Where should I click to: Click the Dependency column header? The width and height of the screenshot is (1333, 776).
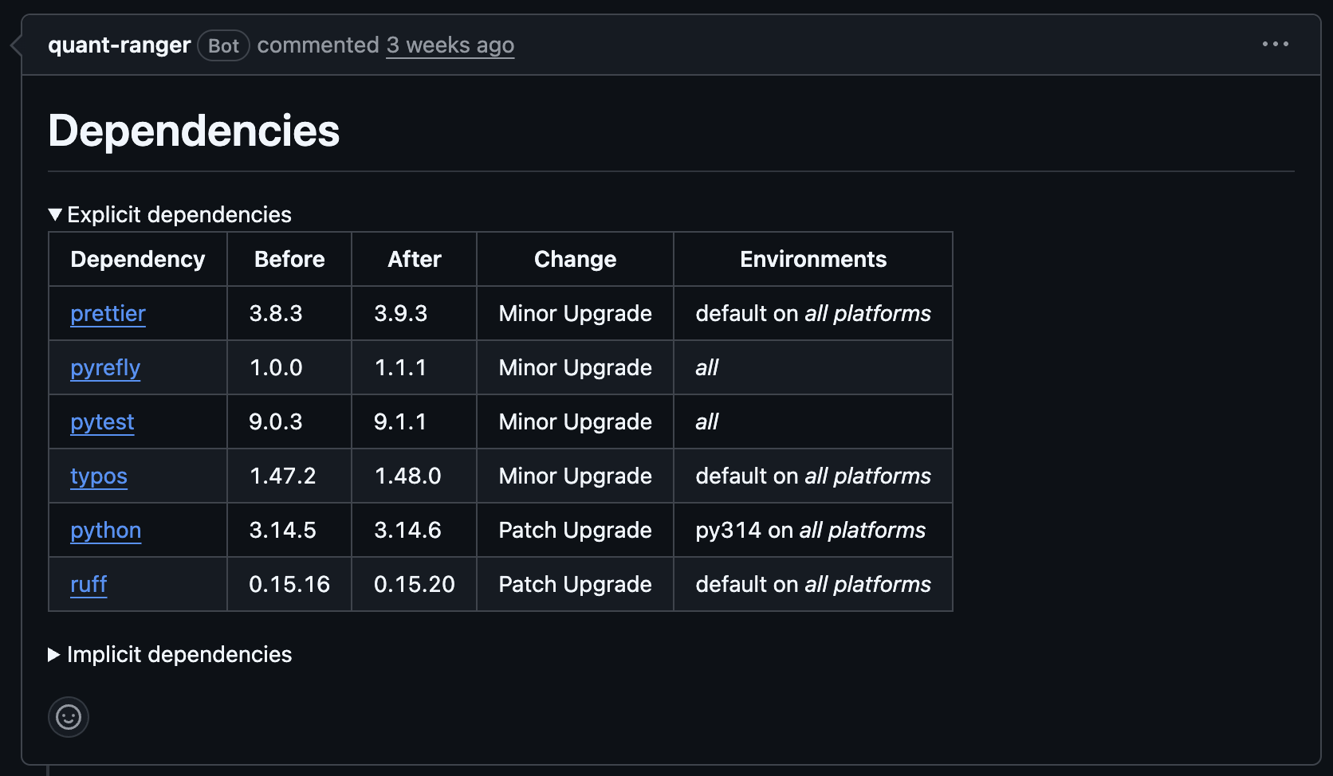[x=138, y=259]
